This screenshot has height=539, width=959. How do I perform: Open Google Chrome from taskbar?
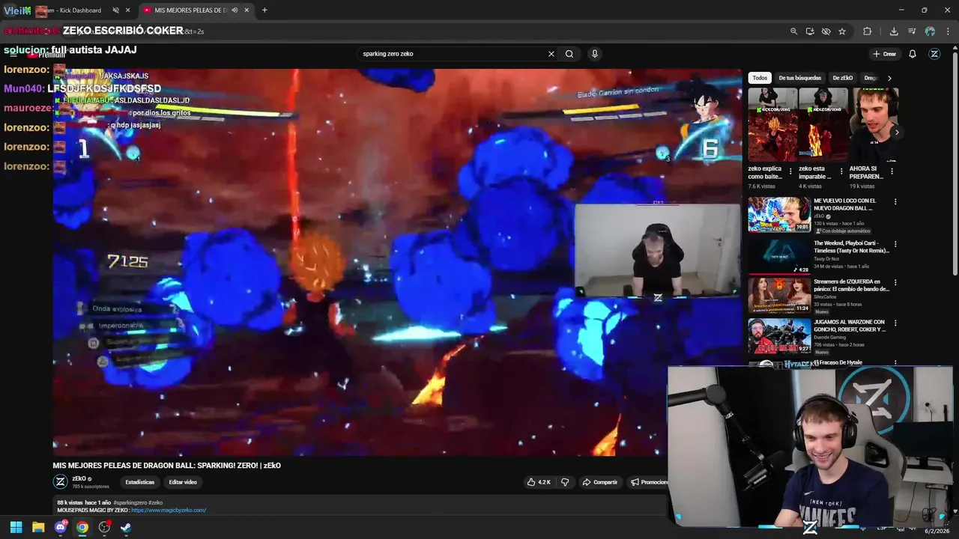click(x=82, y=527)
